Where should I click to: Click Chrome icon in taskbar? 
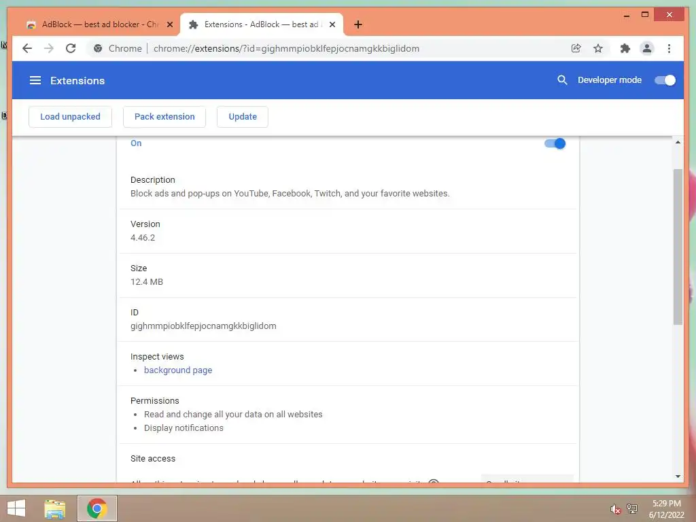pos(97,508)
